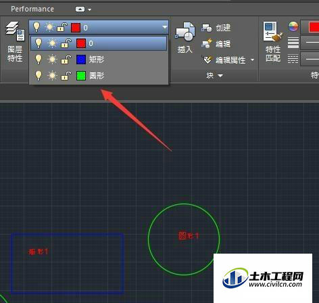Open the lineweight dropdown field
Screen dimensions: 319x303
pos(310,43)
